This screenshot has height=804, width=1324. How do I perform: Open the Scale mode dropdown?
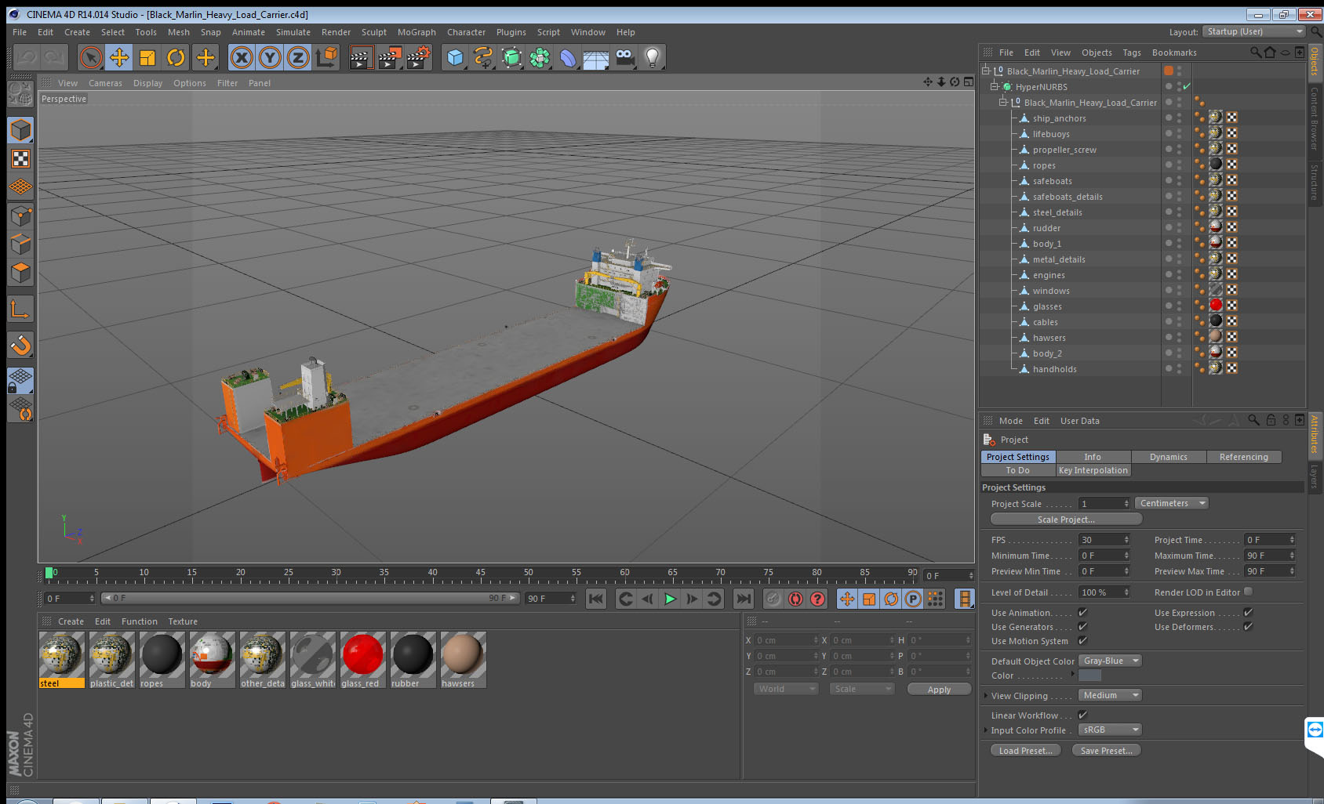click(861, 689)
